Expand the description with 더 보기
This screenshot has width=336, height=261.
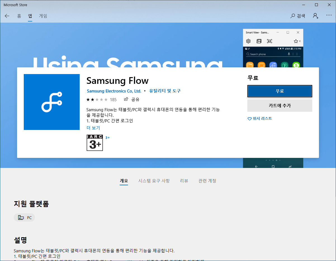pyautogui.click(x=93, y=128)
